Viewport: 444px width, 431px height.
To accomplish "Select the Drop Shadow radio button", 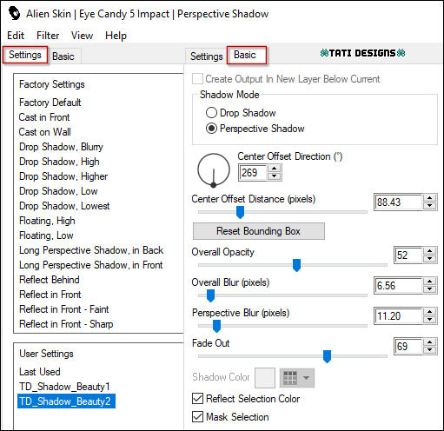I will pyautogui.click(x=211, y=113).
